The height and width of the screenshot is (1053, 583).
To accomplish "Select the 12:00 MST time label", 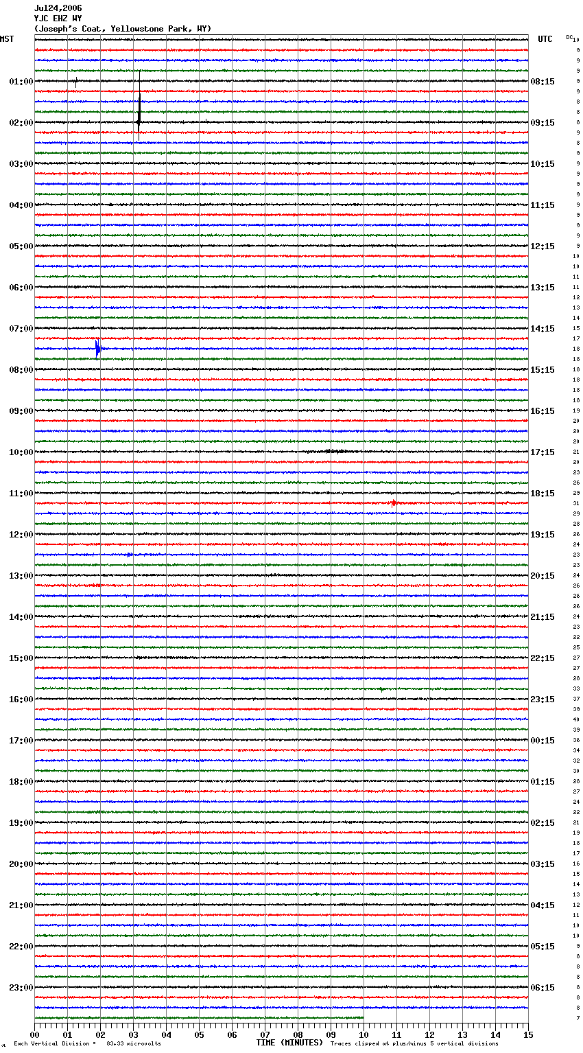I will click(21, 535).
